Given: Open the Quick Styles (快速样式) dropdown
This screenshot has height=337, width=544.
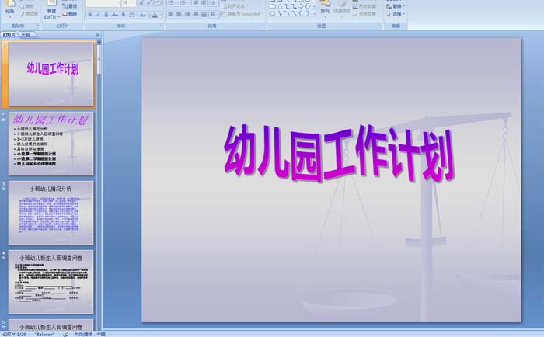Looking at the screenshot, I should pos(341,8).
